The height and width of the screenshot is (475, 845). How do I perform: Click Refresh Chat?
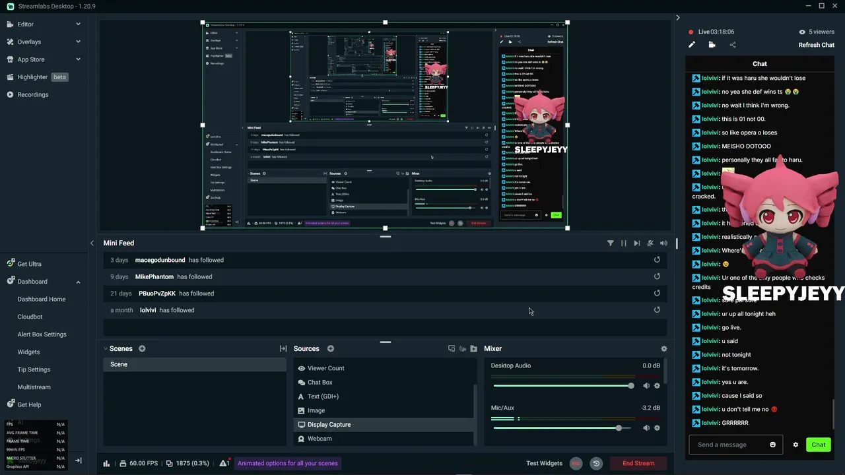(817, 45)
